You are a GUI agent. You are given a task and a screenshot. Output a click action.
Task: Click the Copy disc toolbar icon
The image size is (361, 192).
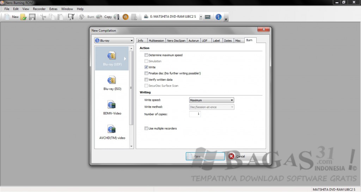click(99, 17)
